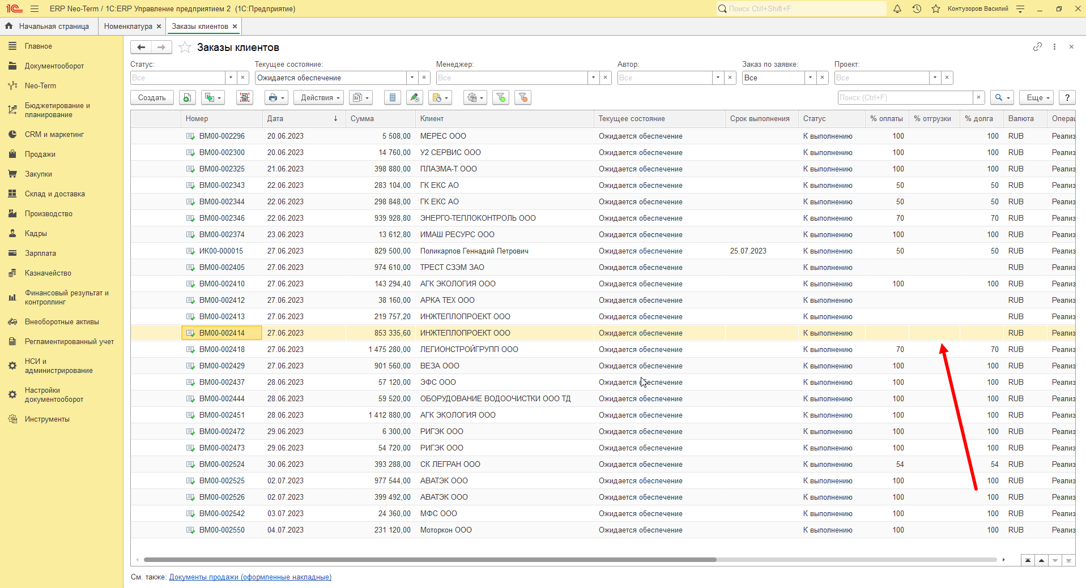The width and height of the screenshot is (1086, 588).
Task: Open the hamburger main menu icon
Action: point(35,8)
